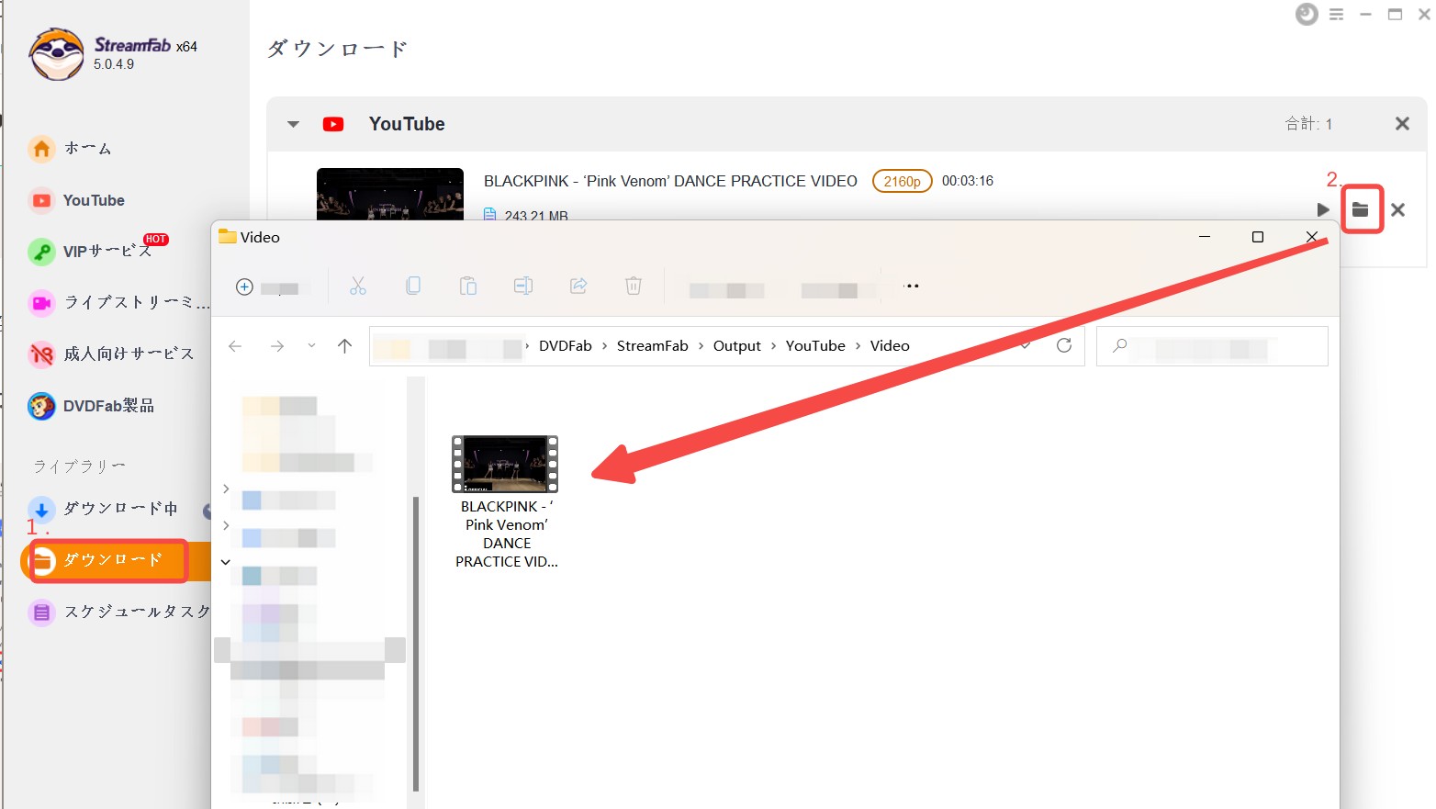This screenshot has width=1436, height=809.
Task: Close the YouTube group with X
Action: (x=1402, y=123)
